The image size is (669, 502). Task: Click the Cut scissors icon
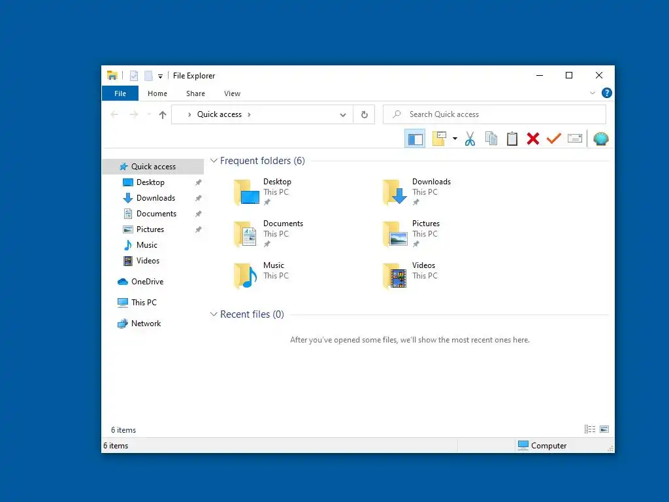coord(470,139)
